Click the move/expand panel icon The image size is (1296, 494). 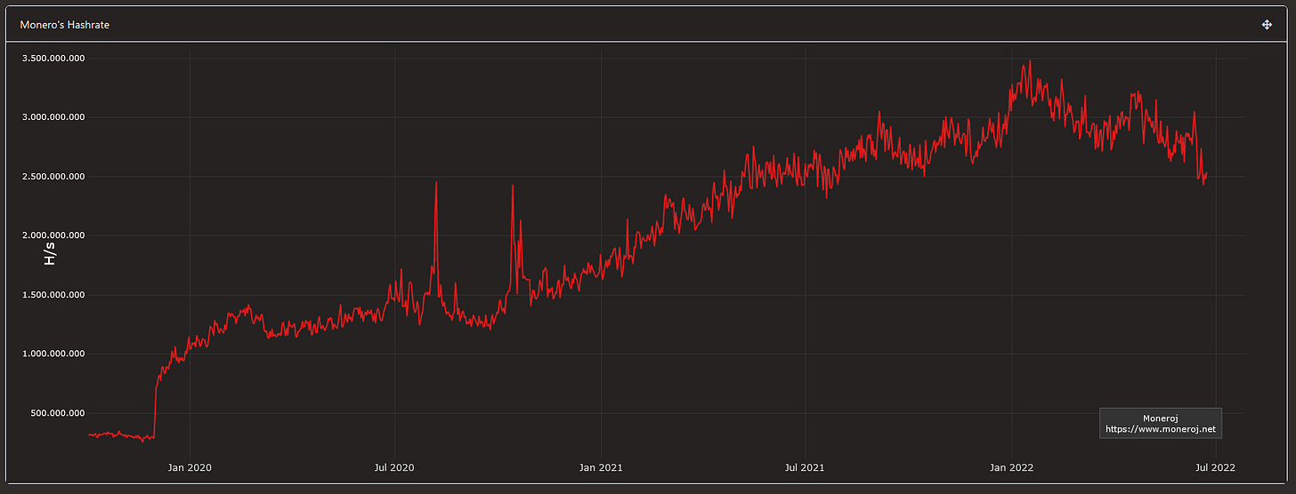point(1267,25)
